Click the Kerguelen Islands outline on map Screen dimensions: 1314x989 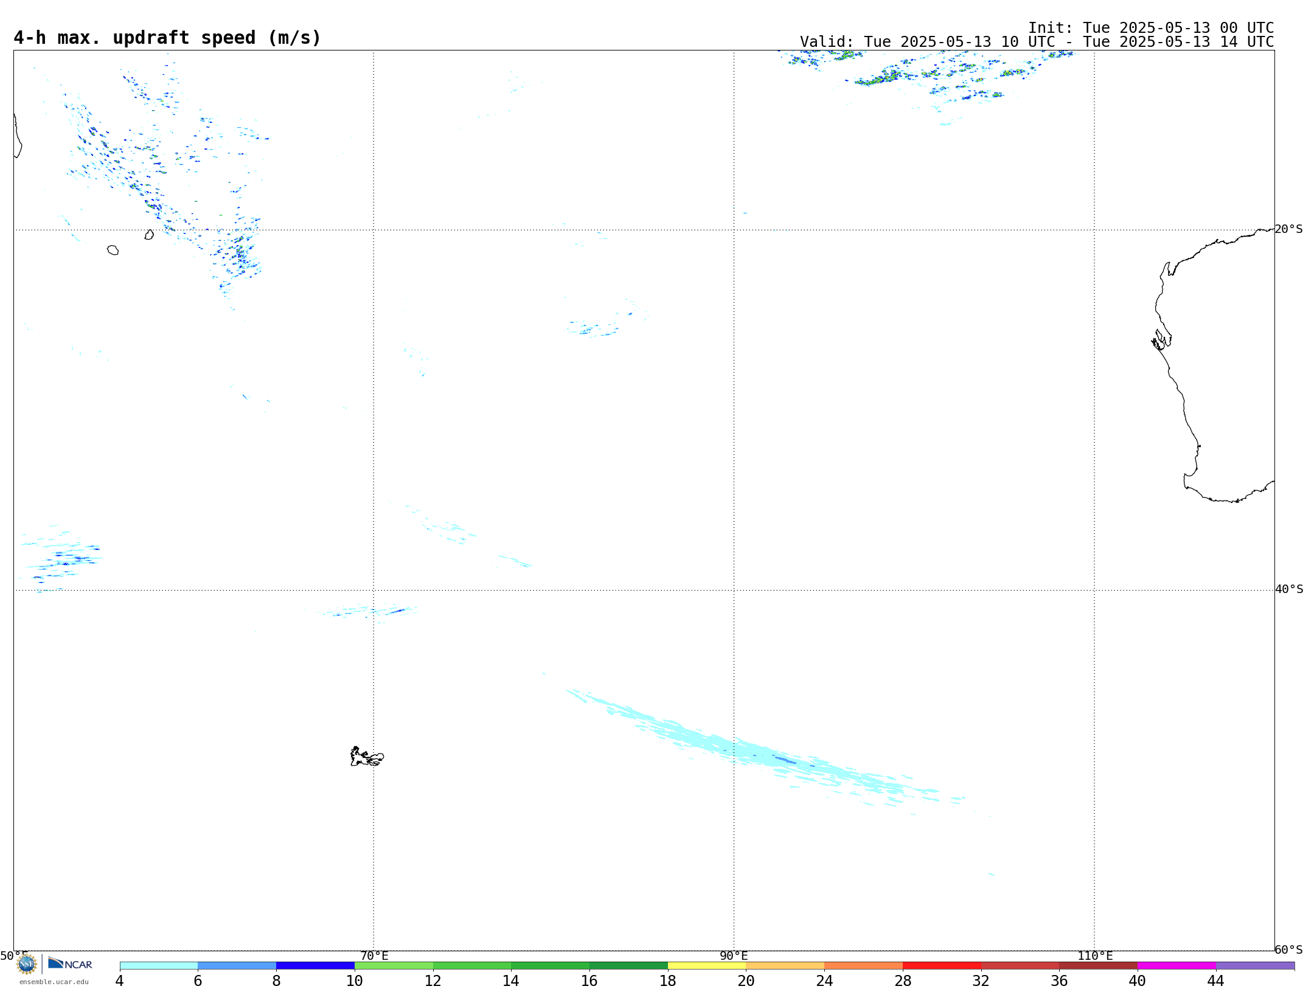tap(367, 756)
